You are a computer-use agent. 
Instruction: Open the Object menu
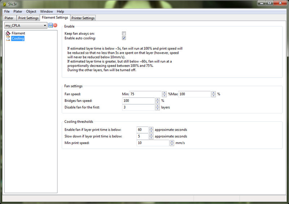tap(31, 12)
